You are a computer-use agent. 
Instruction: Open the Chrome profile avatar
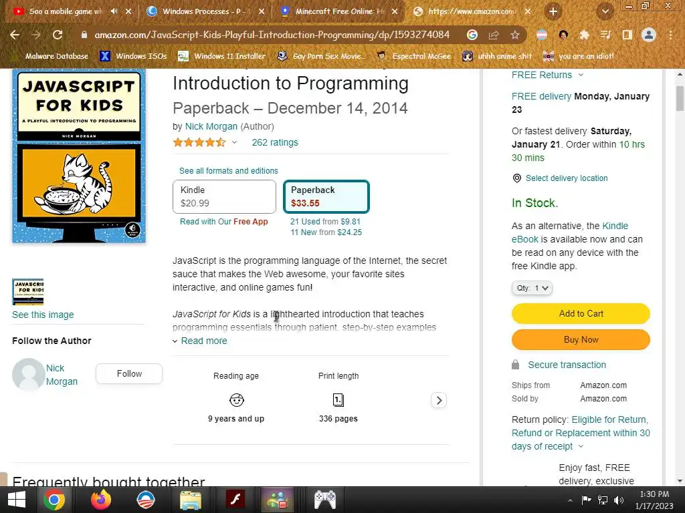point(649,35)
